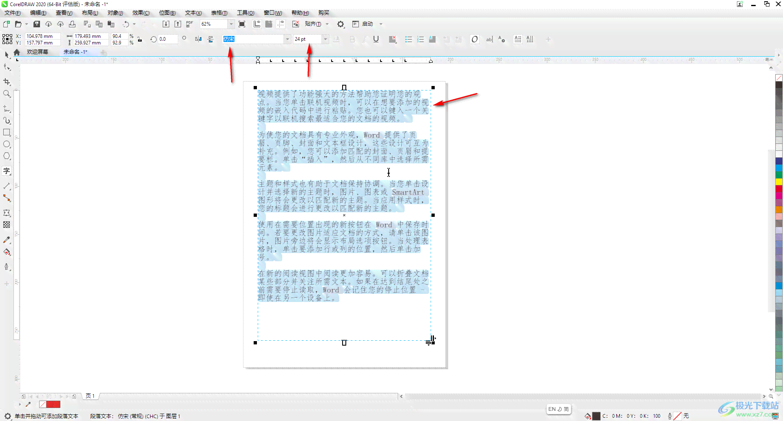Select the Ellipse tool
Screen dimensions: 783x421
(7, 144)
